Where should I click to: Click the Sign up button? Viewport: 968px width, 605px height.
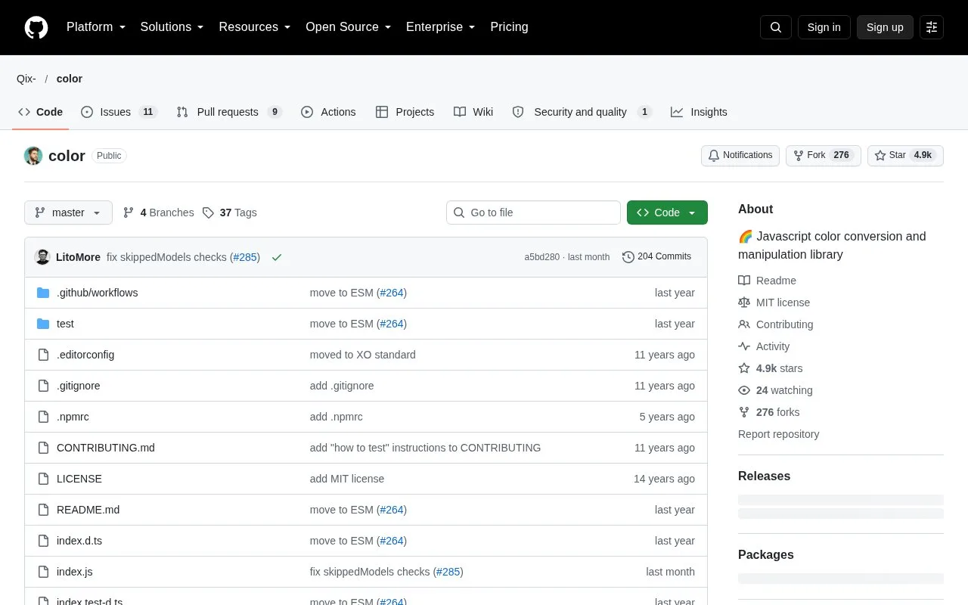[x=885, y=27]
